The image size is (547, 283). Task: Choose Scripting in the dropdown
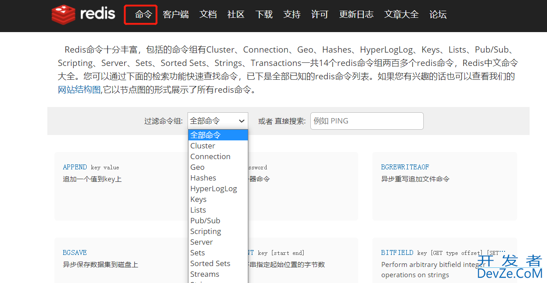218,231
